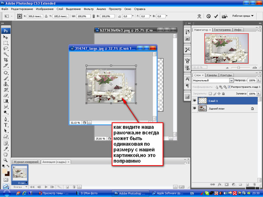Hide the Слой 1 layer
Image resolution: width=263 pixels, height=197 pixels.
(194, 101)
